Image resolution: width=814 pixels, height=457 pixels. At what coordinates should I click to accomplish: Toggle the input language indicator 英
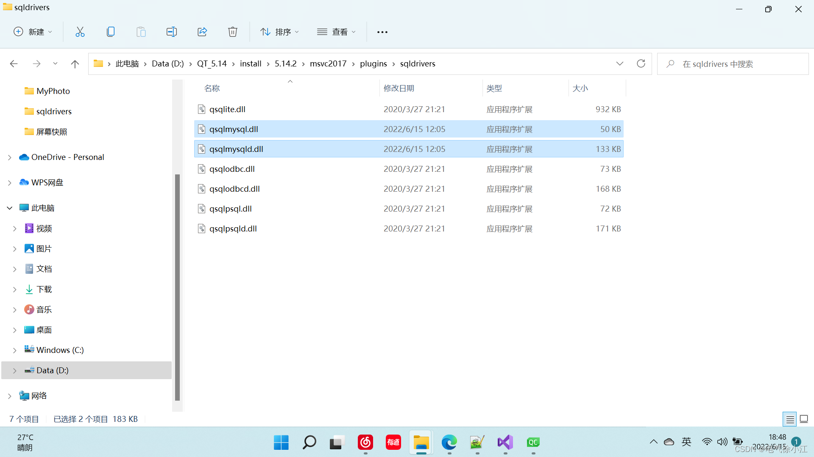(686, 442)
